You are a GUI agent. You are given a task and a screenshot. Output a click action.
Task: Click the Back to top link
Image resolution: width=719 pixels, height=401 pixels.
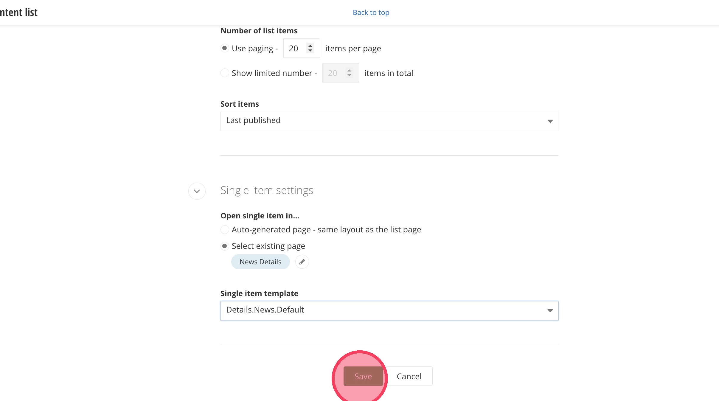[x=371, y=13]
